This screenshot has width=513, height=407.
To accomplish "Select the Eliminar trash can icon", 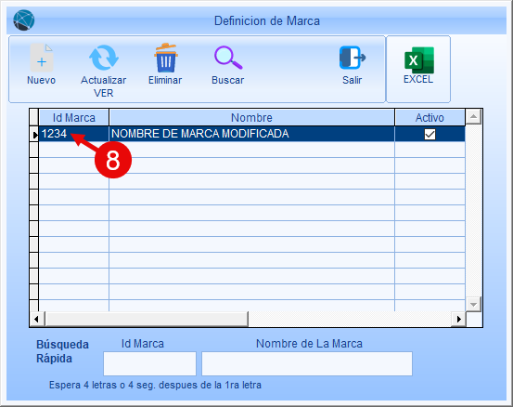I will [166, 58].
